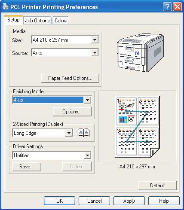Select the printer illustration image
184x210 pixels.
(x=141, y=53)
